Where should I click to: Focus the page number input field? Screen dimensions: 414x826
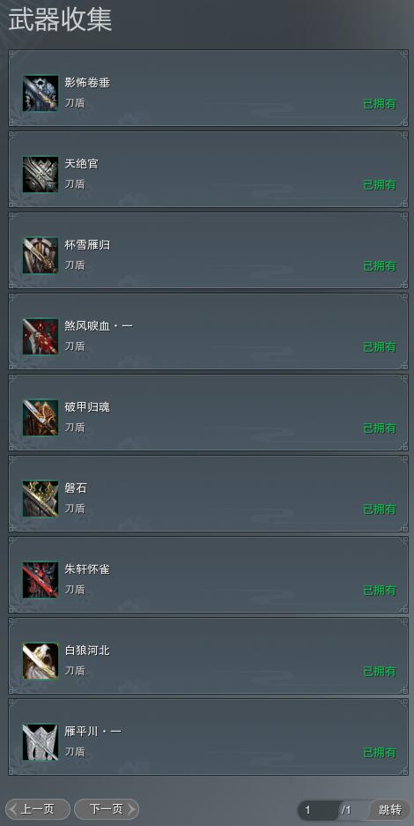click(x=319, y=810)
